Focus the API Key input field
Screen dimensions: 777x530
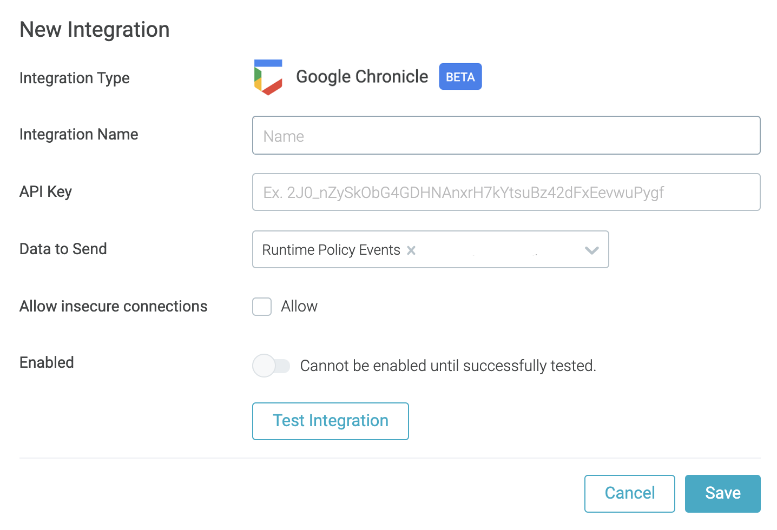[x=506, y=192]
